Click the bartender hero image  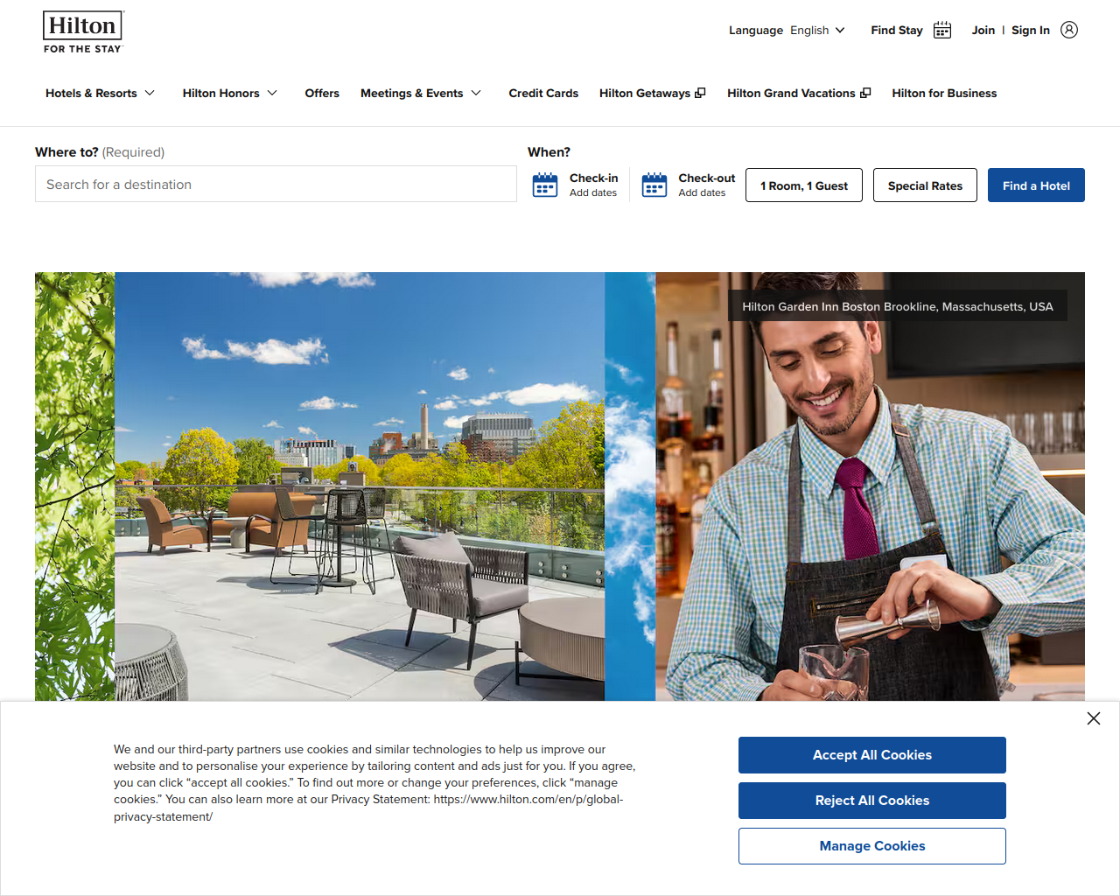(x=871, y=486)
